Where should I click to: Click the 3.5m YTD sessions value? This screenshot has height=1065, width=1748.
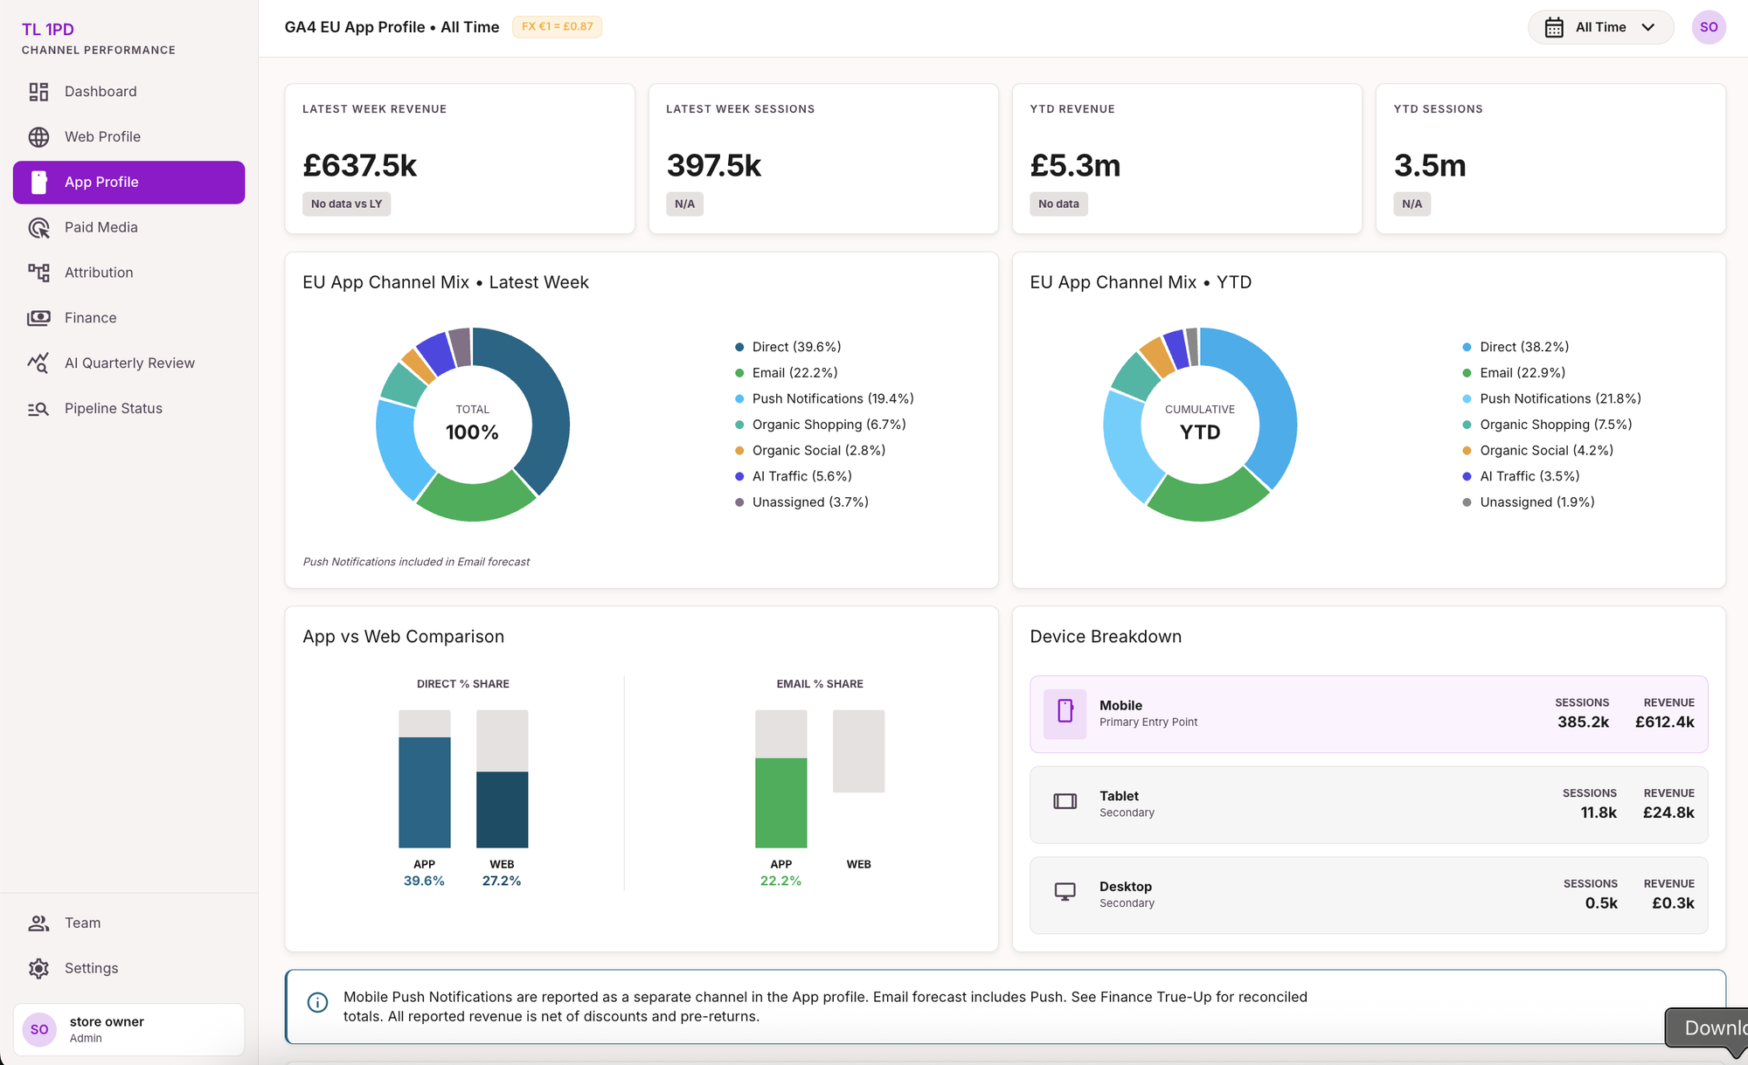(1430, 165)
